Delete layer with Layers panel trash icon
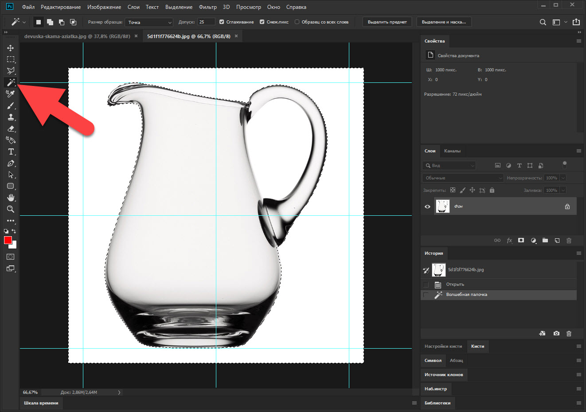586x412 pixels. pyautogui.click(x=569, y=241)
